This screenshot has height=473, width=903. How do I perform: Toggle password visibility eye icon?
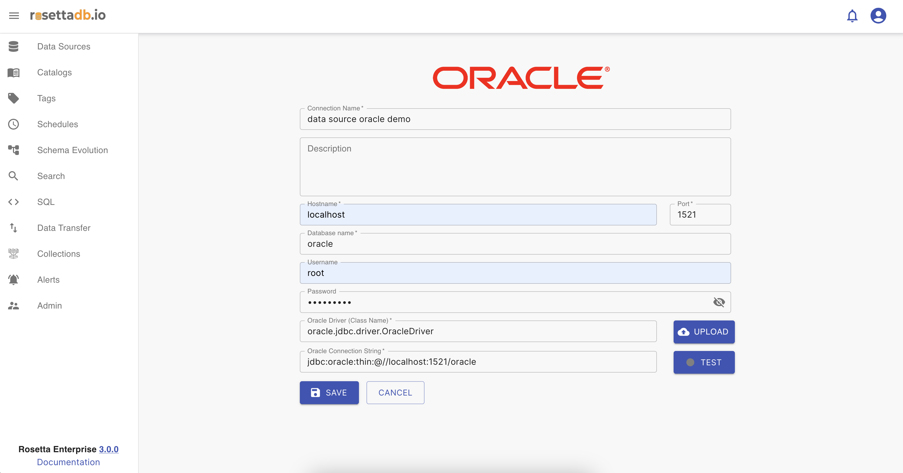pos(719,302)
